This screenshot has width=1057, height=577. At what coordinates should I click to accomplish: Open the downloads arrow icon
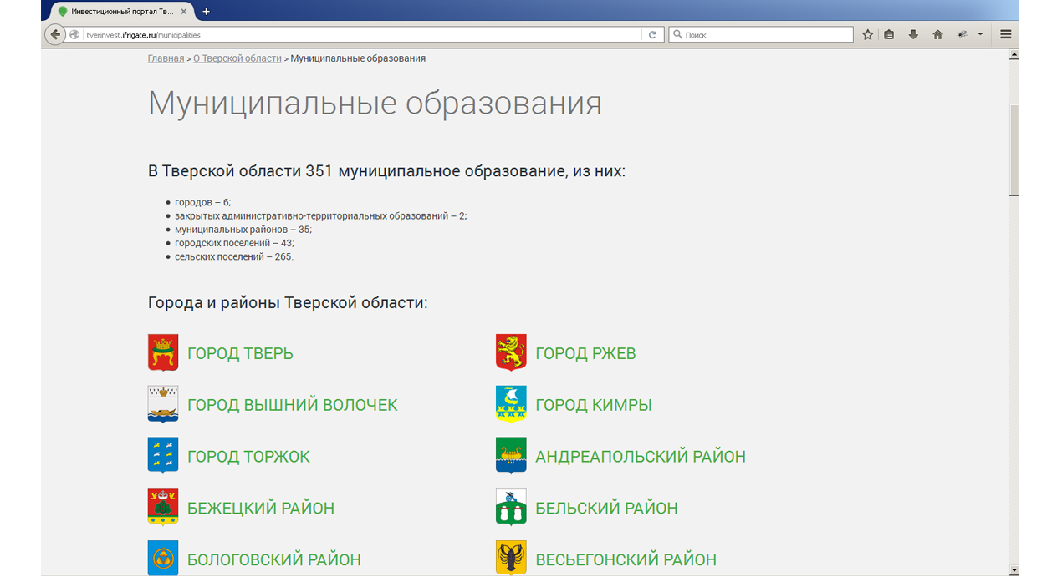(913, 35)
